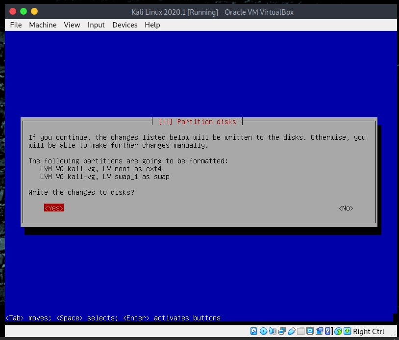This screenshot has height=340, width=399.
Task: Choose <No> to decline writing changes
Action: pyautogui.click(x=346, y=208)
